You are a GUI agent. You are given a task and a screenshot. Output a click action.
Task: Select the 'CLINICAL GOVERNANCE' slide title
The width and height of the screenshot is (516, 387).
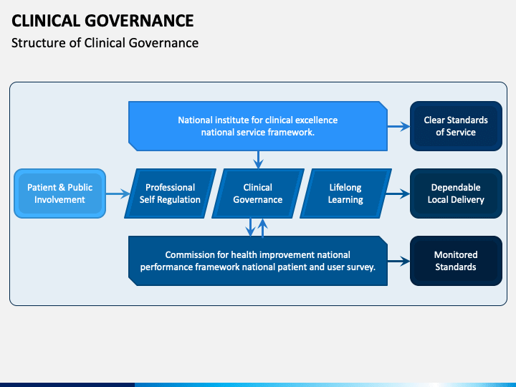click(x=102, y=21)
